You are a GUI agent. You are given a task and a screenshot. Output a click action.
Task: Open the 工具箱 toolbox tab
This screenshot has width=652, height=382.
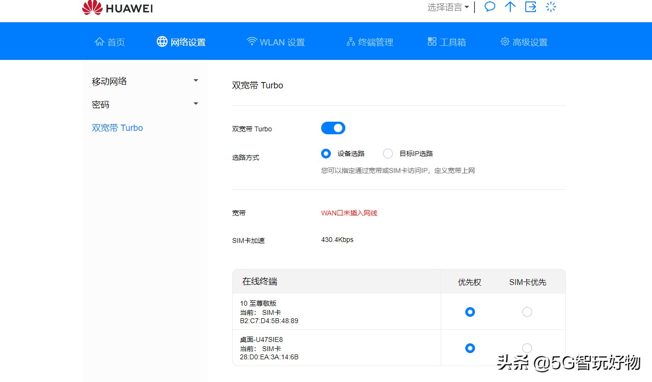pos(447,42)
